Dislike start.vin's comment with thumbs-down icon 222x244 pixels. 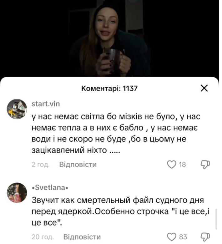(205, 165)
